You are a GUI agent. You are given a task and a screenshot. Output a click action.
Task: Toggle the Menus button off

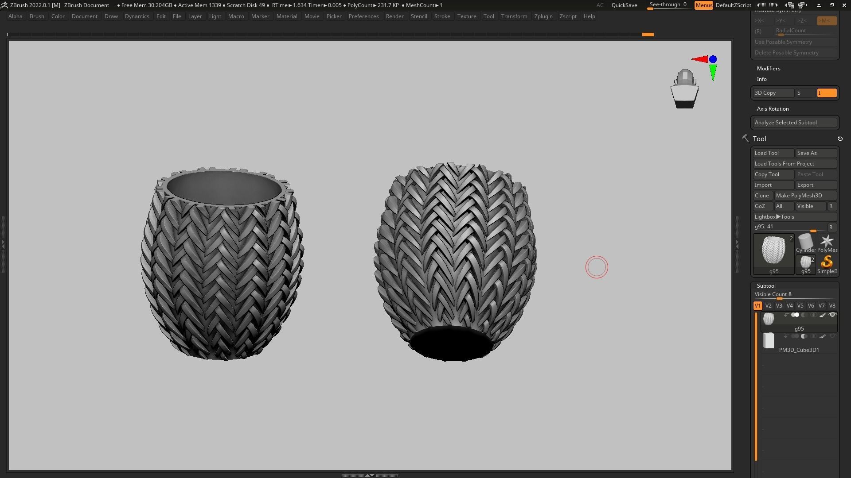pos(703,5)
